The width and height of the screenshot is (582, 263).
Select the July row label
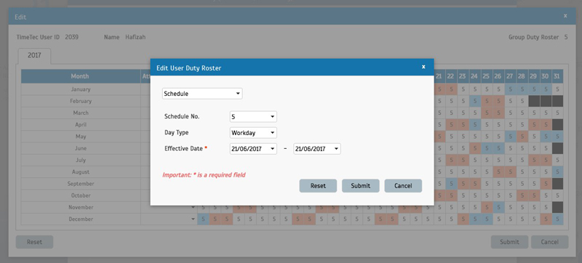click(81, 161)
